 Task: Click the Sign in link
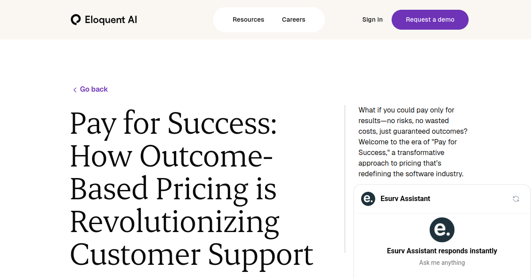click(372, 19)
